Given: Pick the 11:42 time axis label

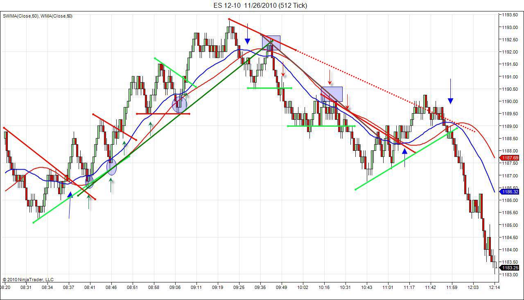Looking at the screenshot, I should coord(431,287).
